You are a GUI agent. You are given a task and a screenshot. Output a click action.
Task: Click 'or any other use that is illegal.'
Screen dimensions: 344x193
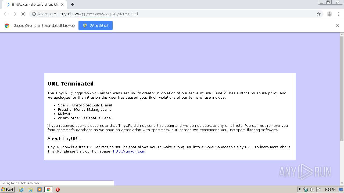coord(85,118)
